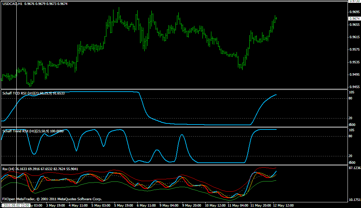Click the 0.9575 price axis value

click(355, 50)
